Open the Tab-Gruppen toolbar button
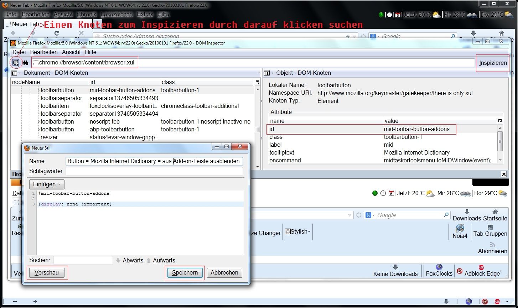The width and height of the screenshot is (518, 308). 490,230
